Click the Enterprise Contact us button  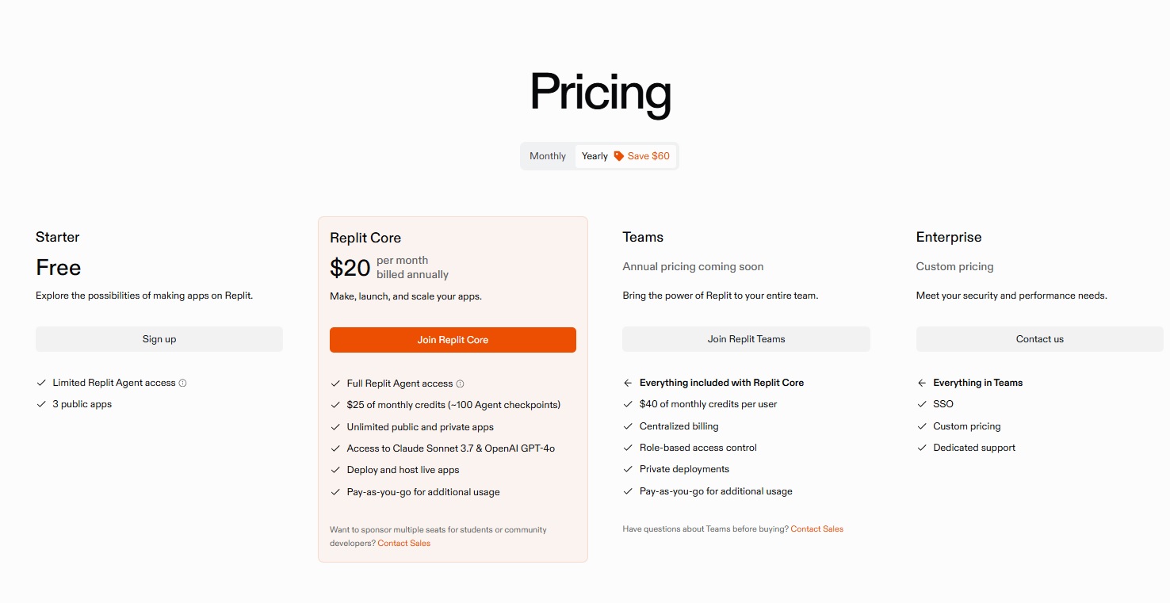pos(1039,339)
